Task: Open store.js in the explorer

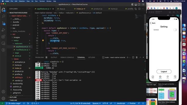Action: click(x=18, y=56)
